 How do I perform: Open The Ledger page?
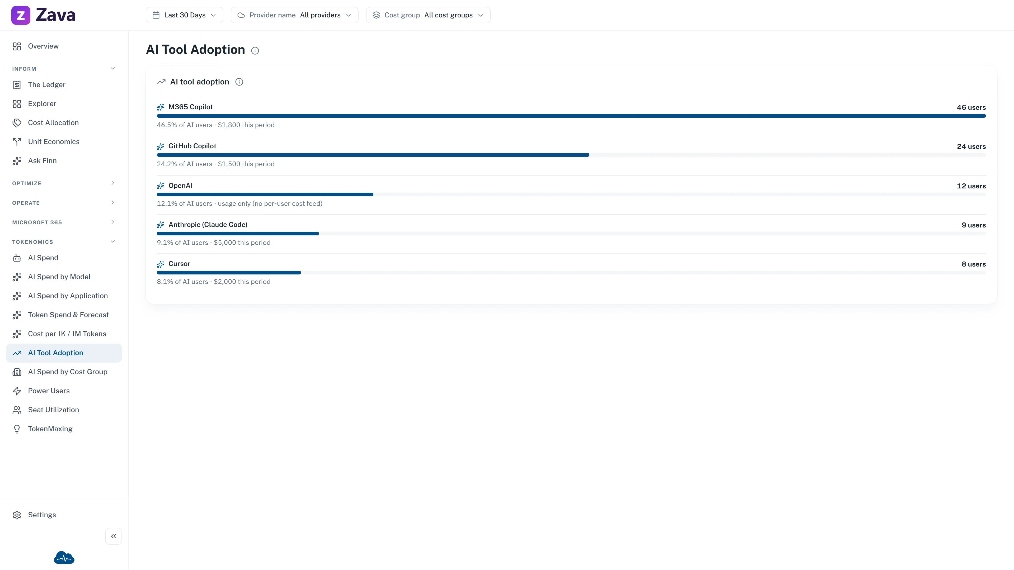pyautogui.click(x=64, y=85)
